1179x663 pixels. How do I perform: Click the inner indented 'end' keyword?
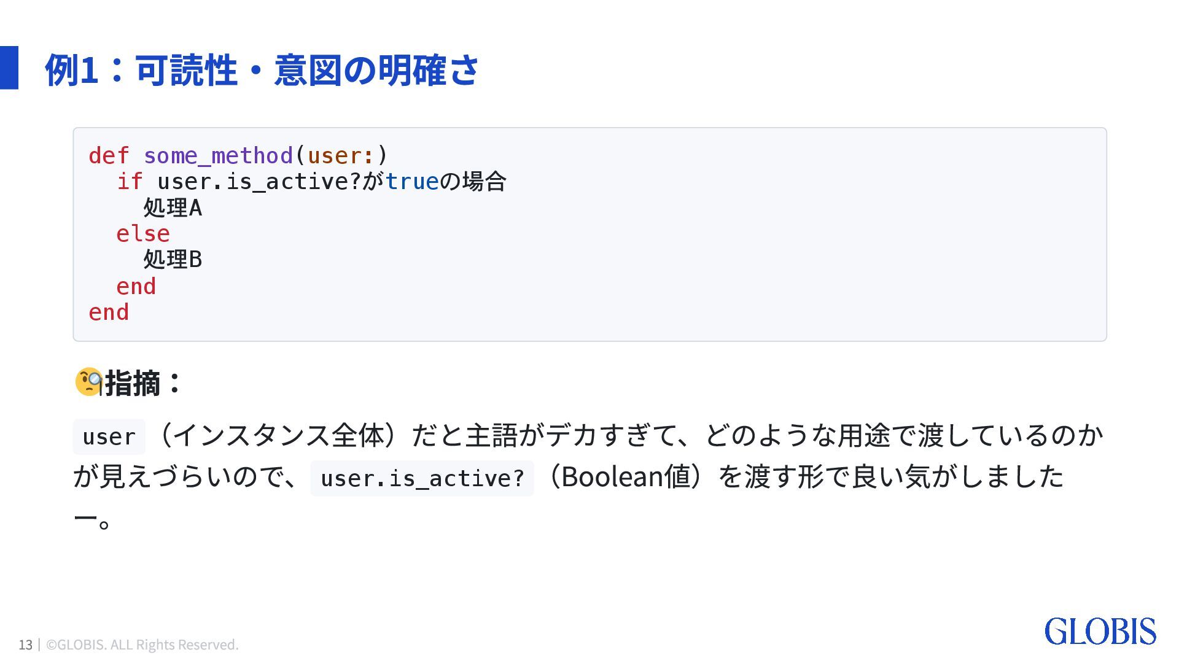click(136, 286)
